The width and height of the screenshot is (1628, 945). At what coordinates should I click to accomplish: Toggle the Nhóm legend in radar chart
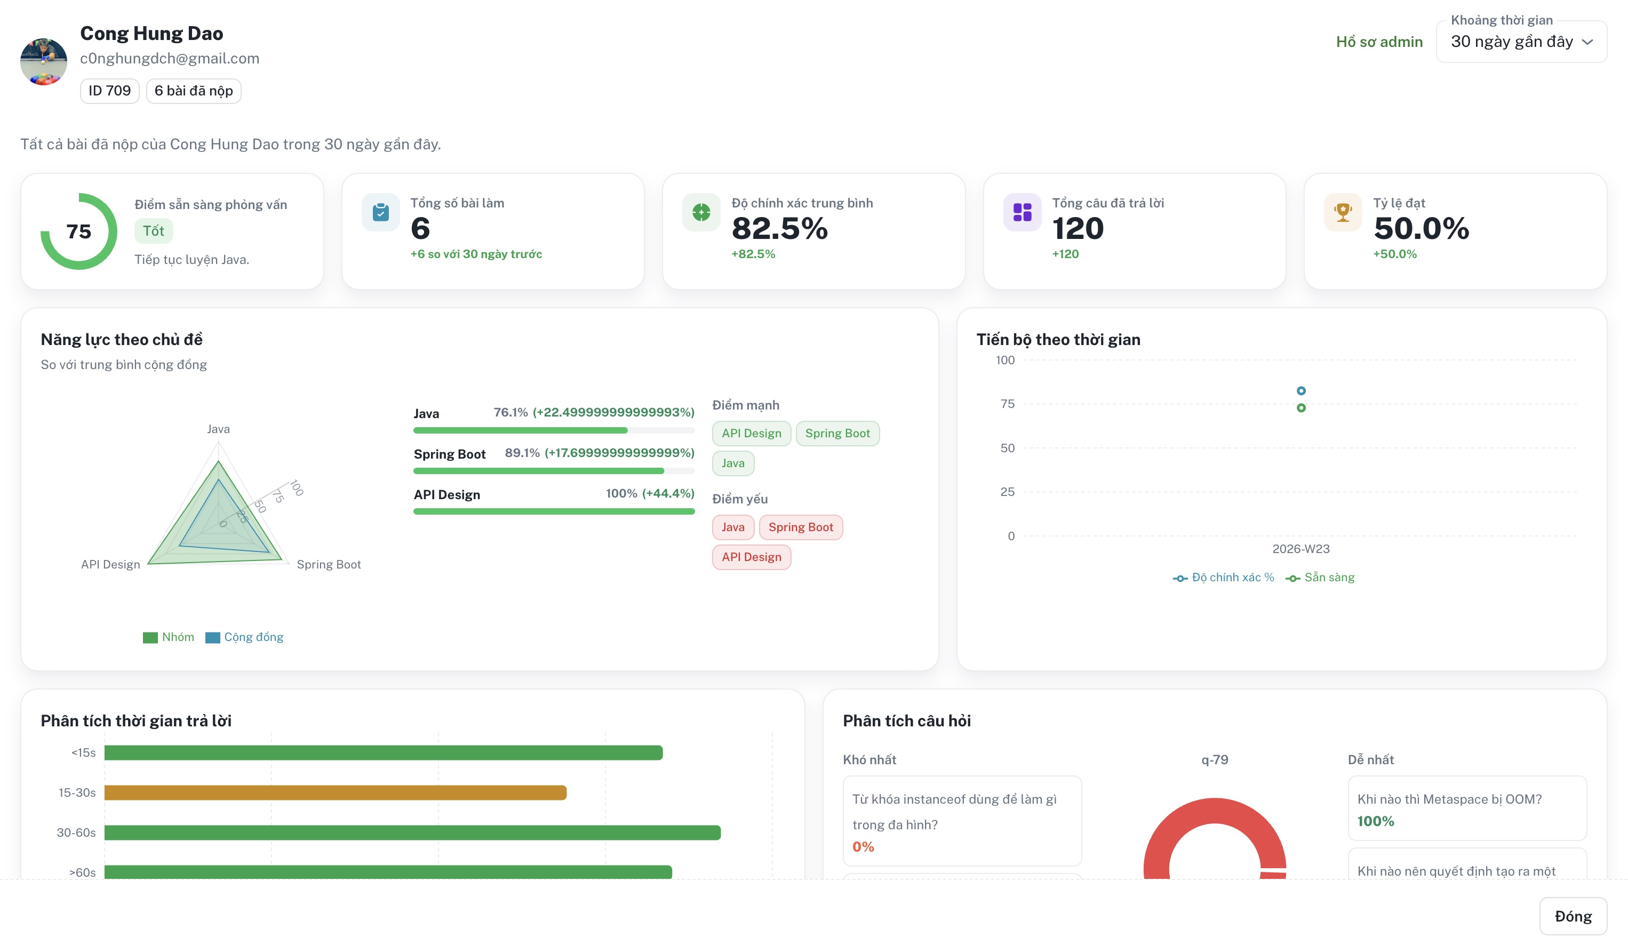pyautogui.click(x=169, y=637)
